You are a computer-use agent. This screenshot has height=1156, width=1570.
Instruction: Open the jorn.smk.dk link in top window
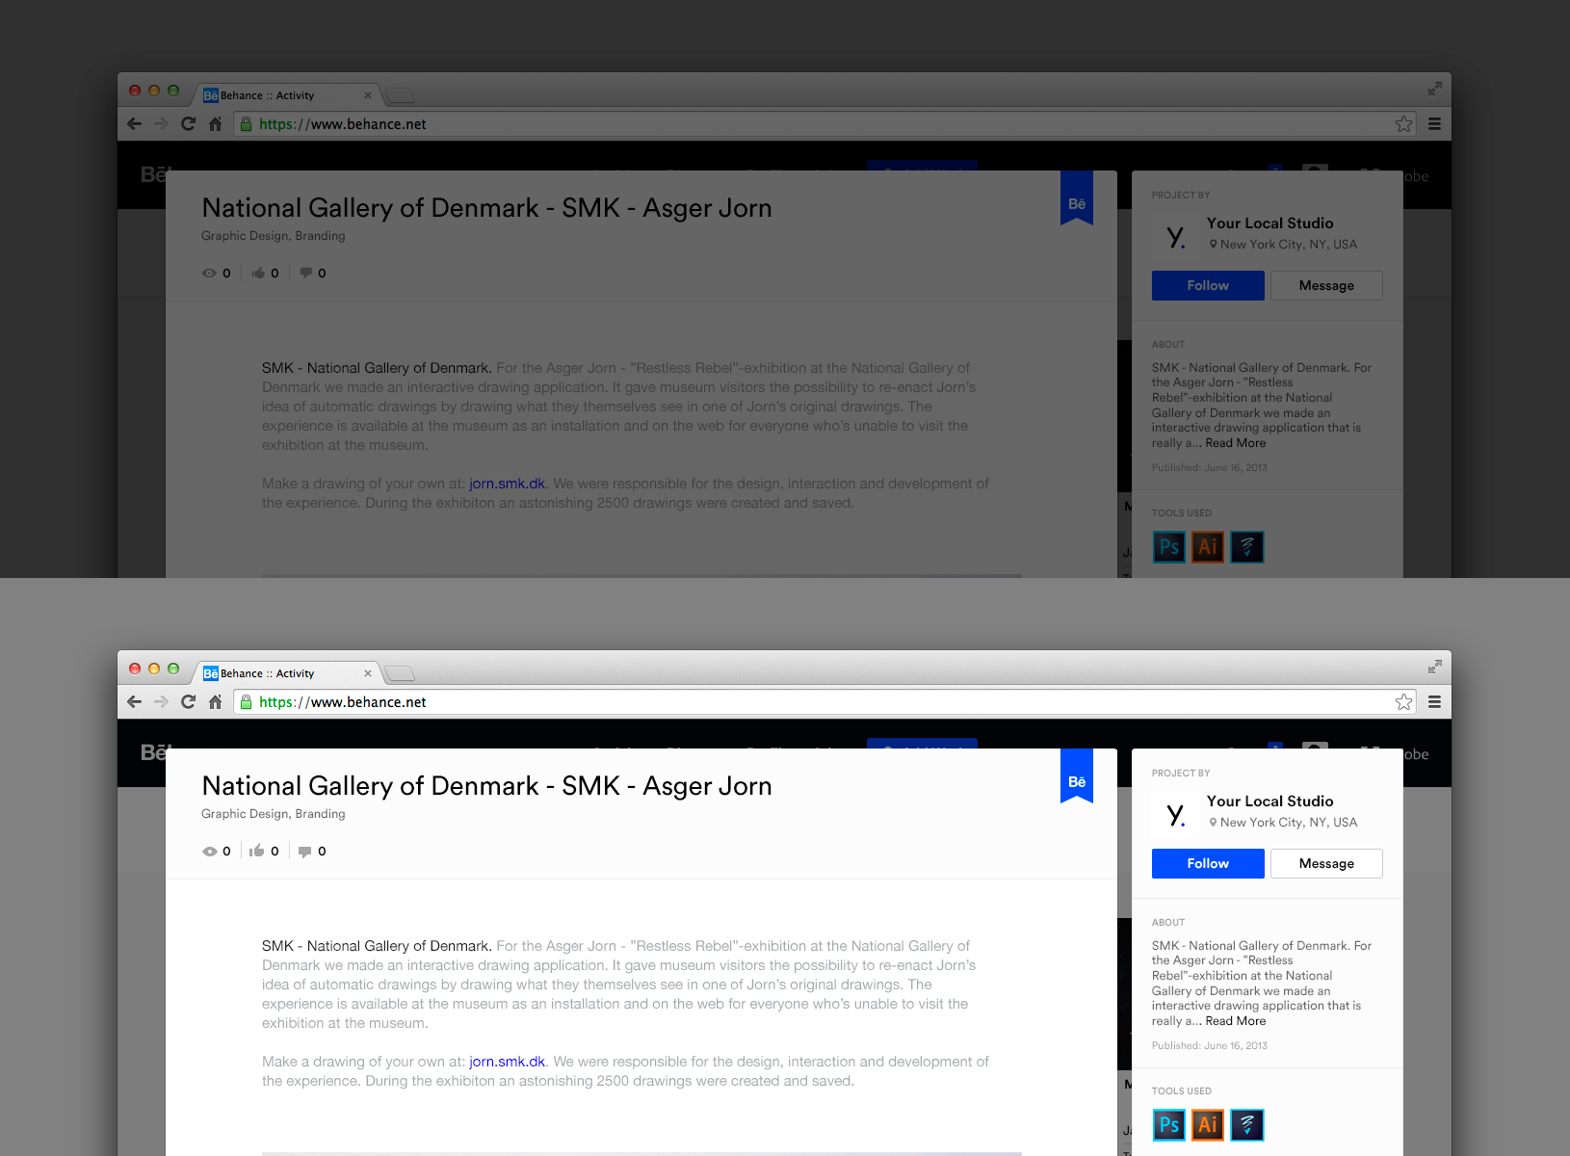pyautogui.click(x=507, y=484)
